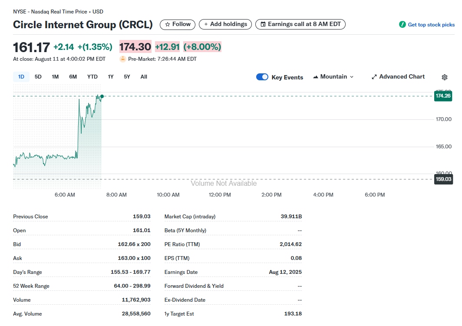Viewport: 462px width, 326px height.
Task: Click the PE Ratio value 2,014.62
Action: point(290,244)
